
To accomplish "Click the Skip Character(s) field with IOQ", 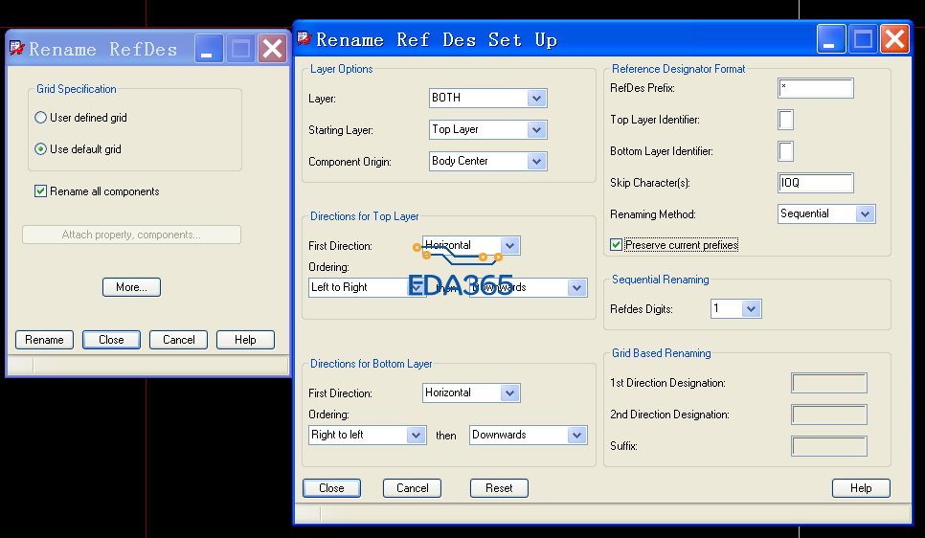I will click(815, 183).
